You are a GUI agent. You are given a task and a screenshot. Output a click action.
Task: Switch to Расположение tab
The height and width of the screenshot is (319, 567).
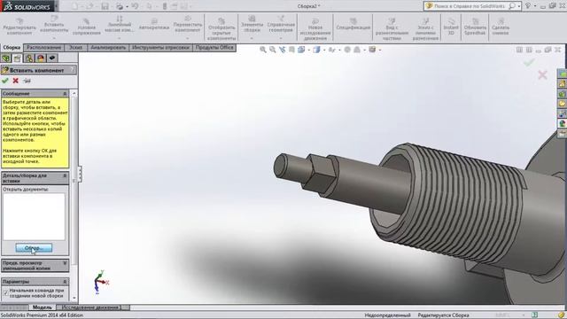tap(44, 47)
